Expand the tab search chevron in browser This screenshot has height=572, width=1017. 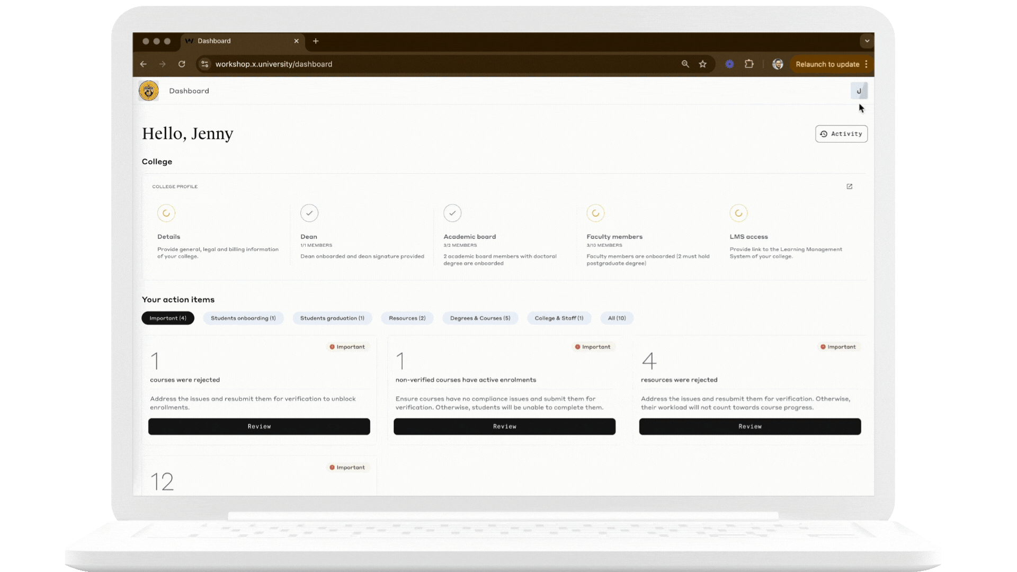pyautogui.click(x=867, y=41)
